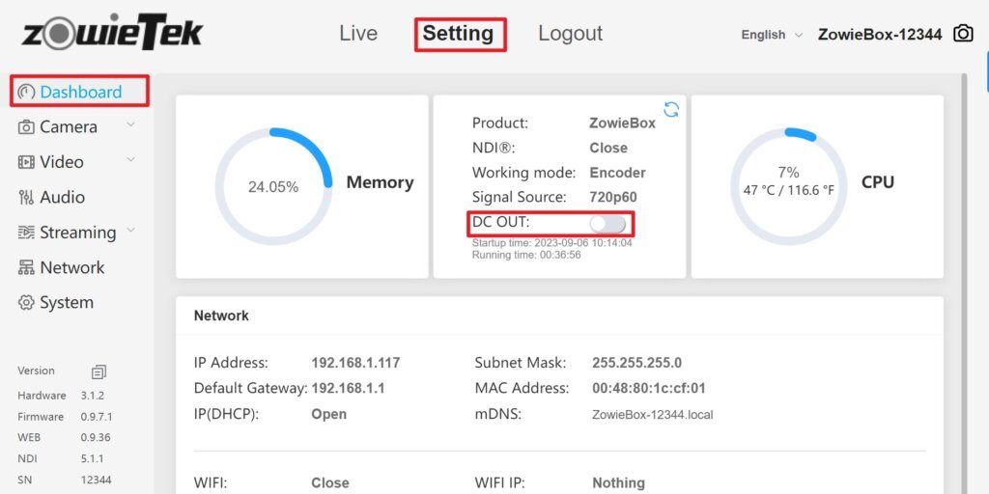Viewport: 989px width, 494px height.
Task: Click the Memory usage circular gauge
Action: click(273, 186)
